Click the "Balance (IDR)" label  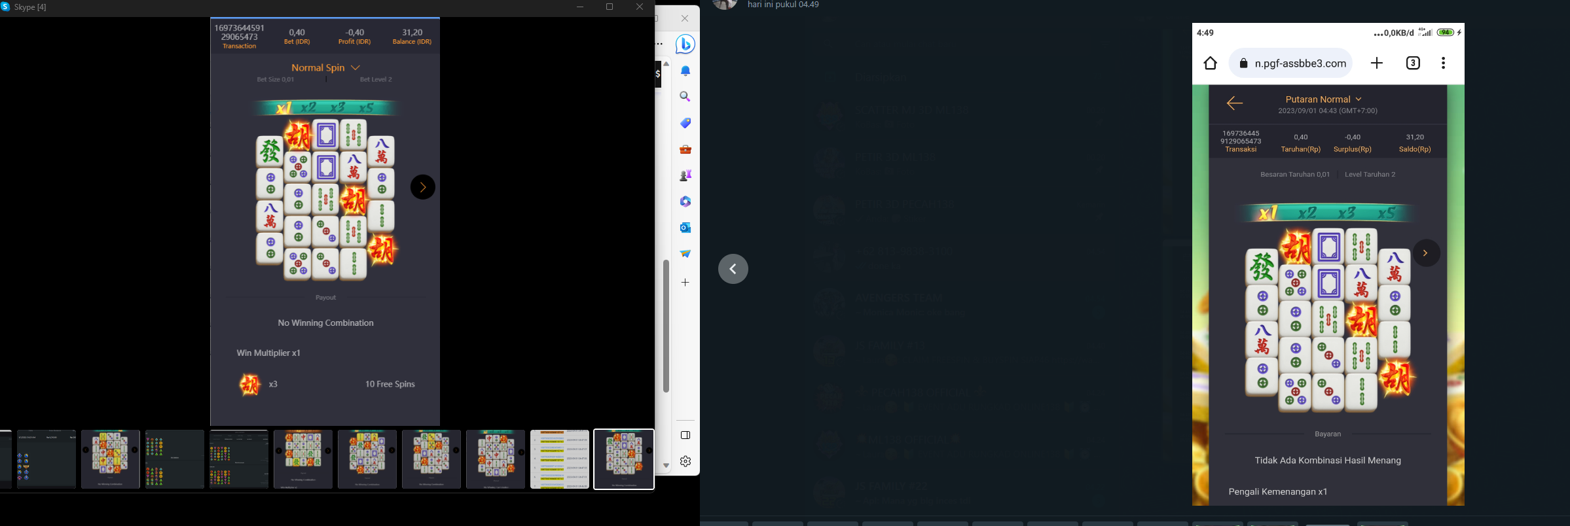click(412, 42)
